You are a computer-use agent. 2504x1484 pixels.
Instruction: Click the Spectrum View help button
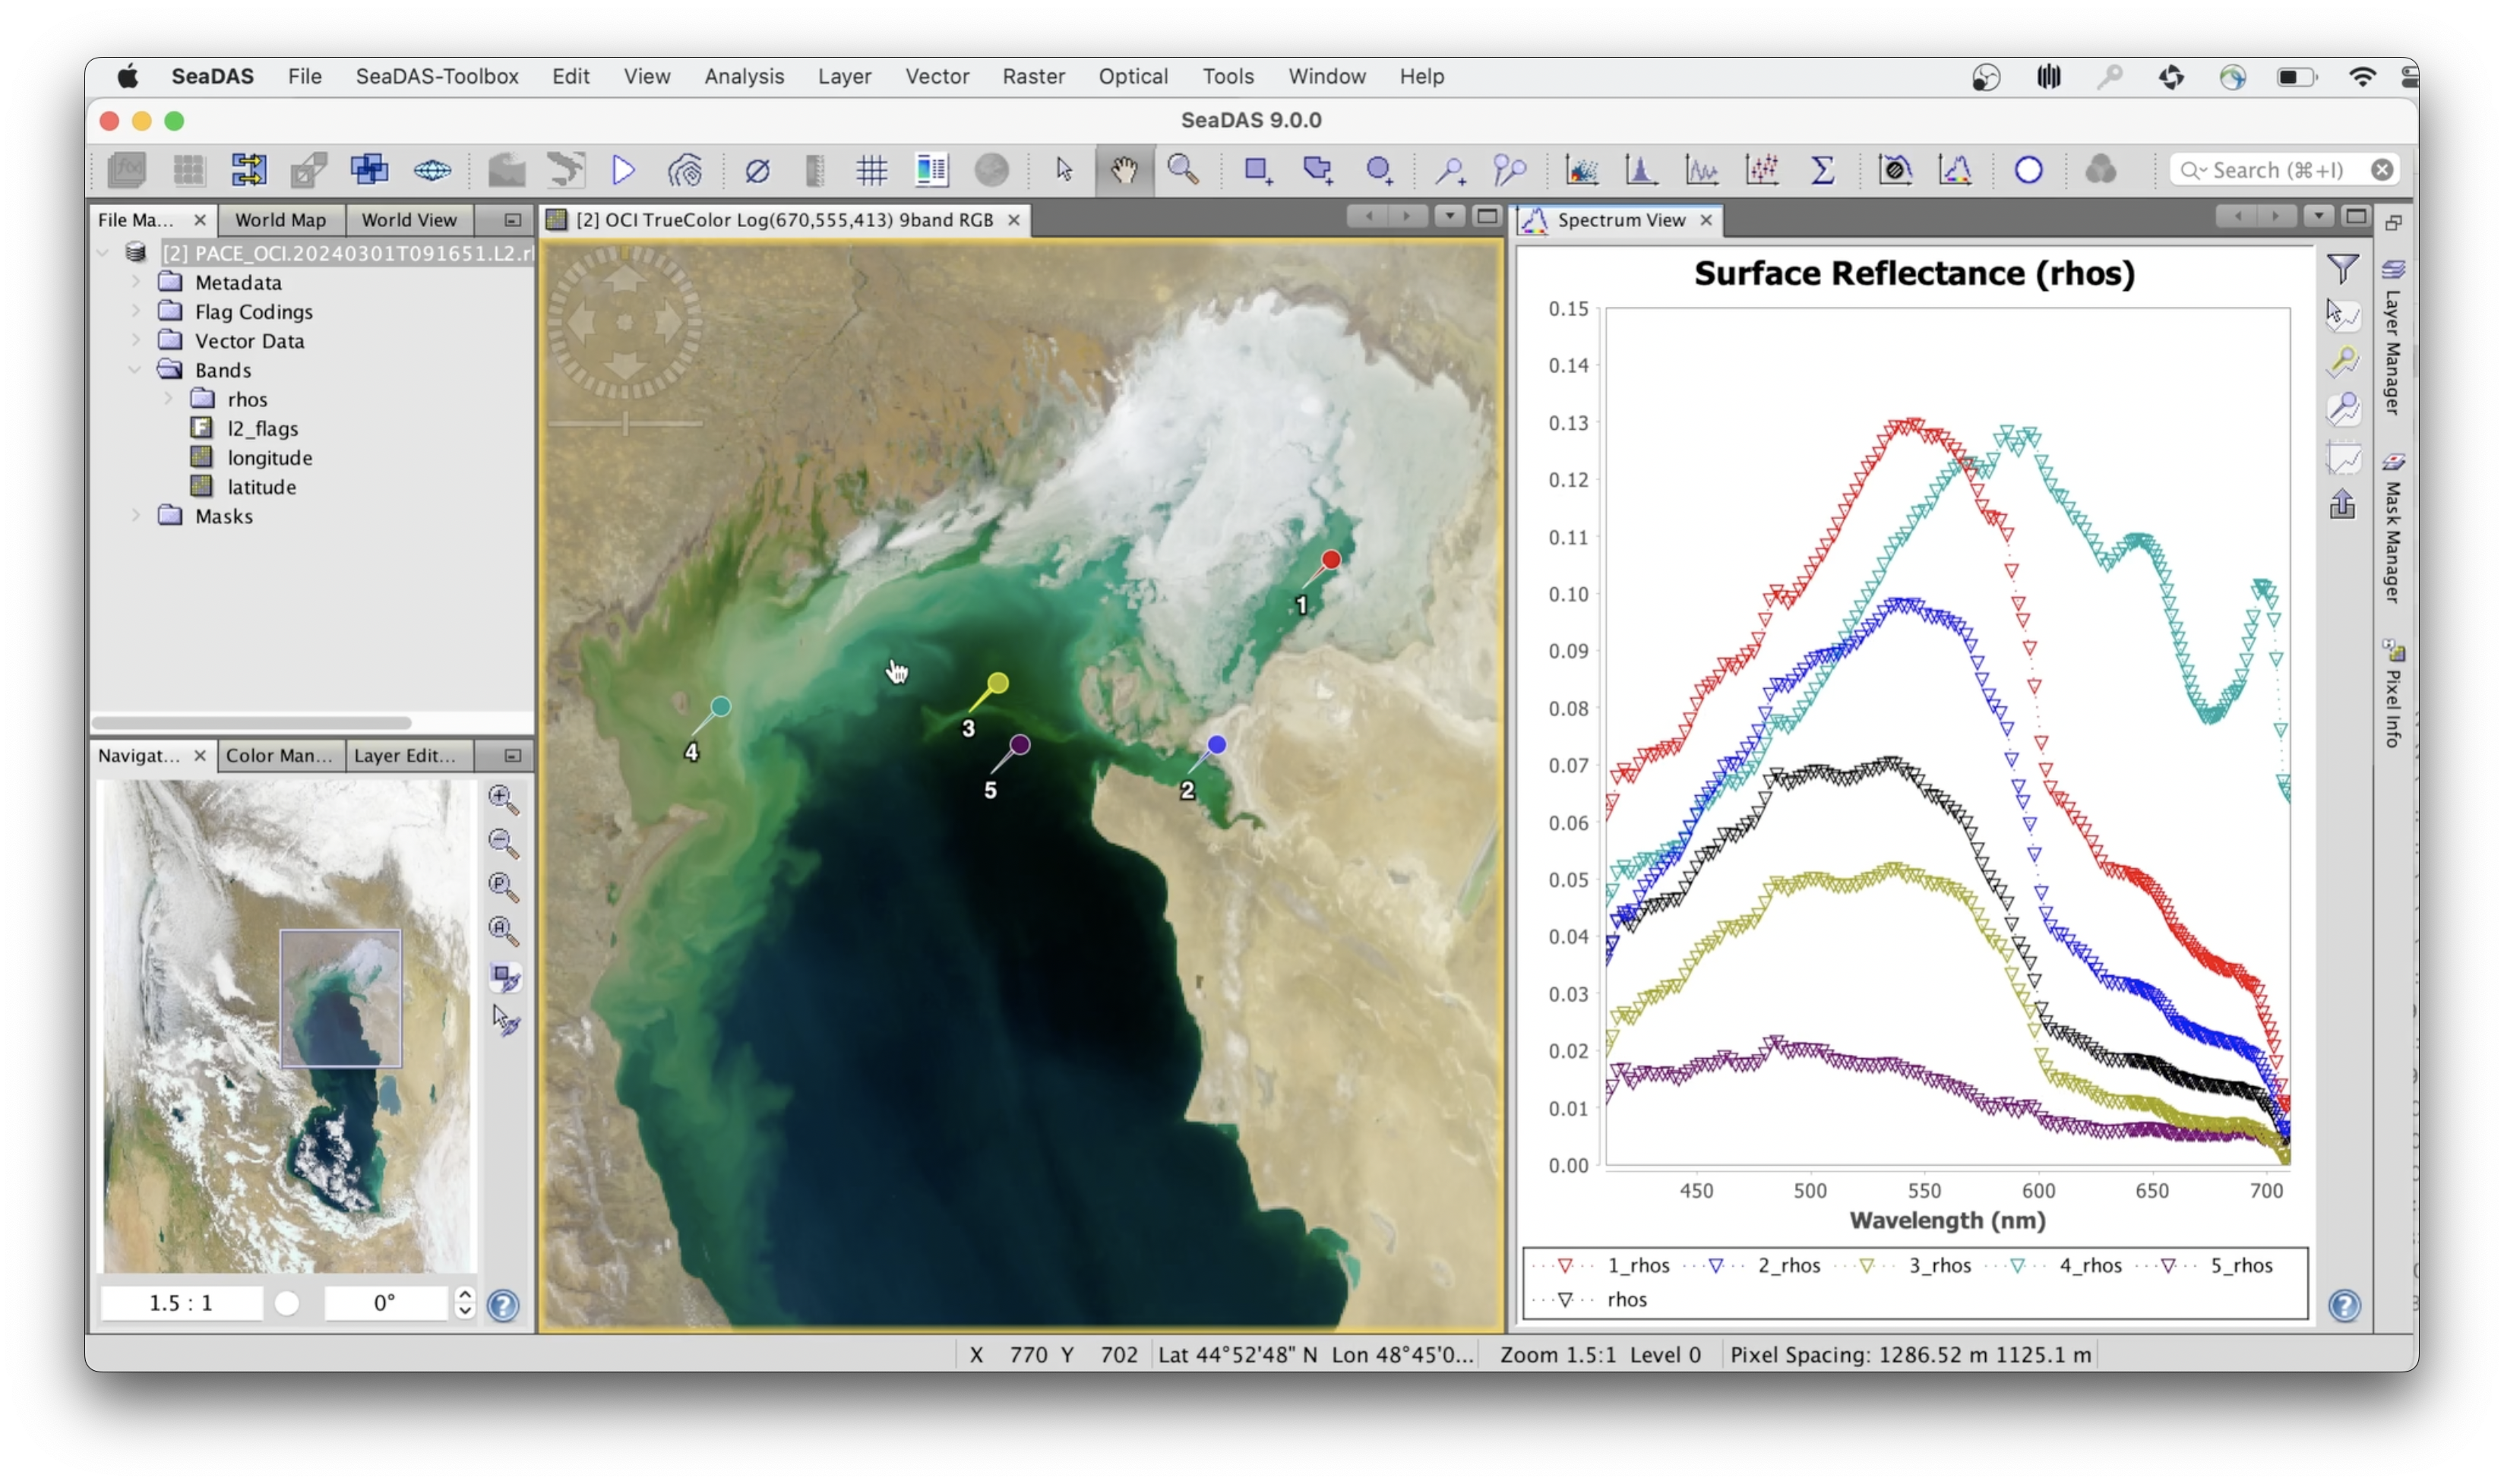click(2344, 1305)
